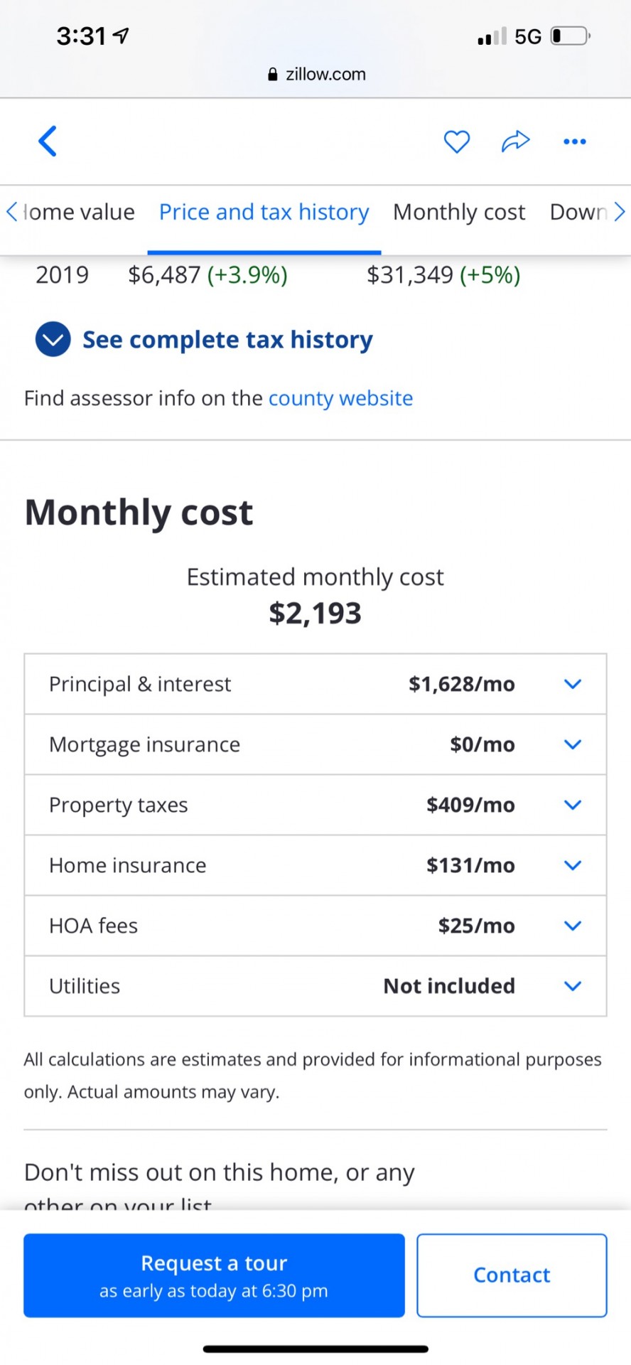Open the Home value tab
The width and height of the screenshot is (631, 1365).
tap(79, 212)
